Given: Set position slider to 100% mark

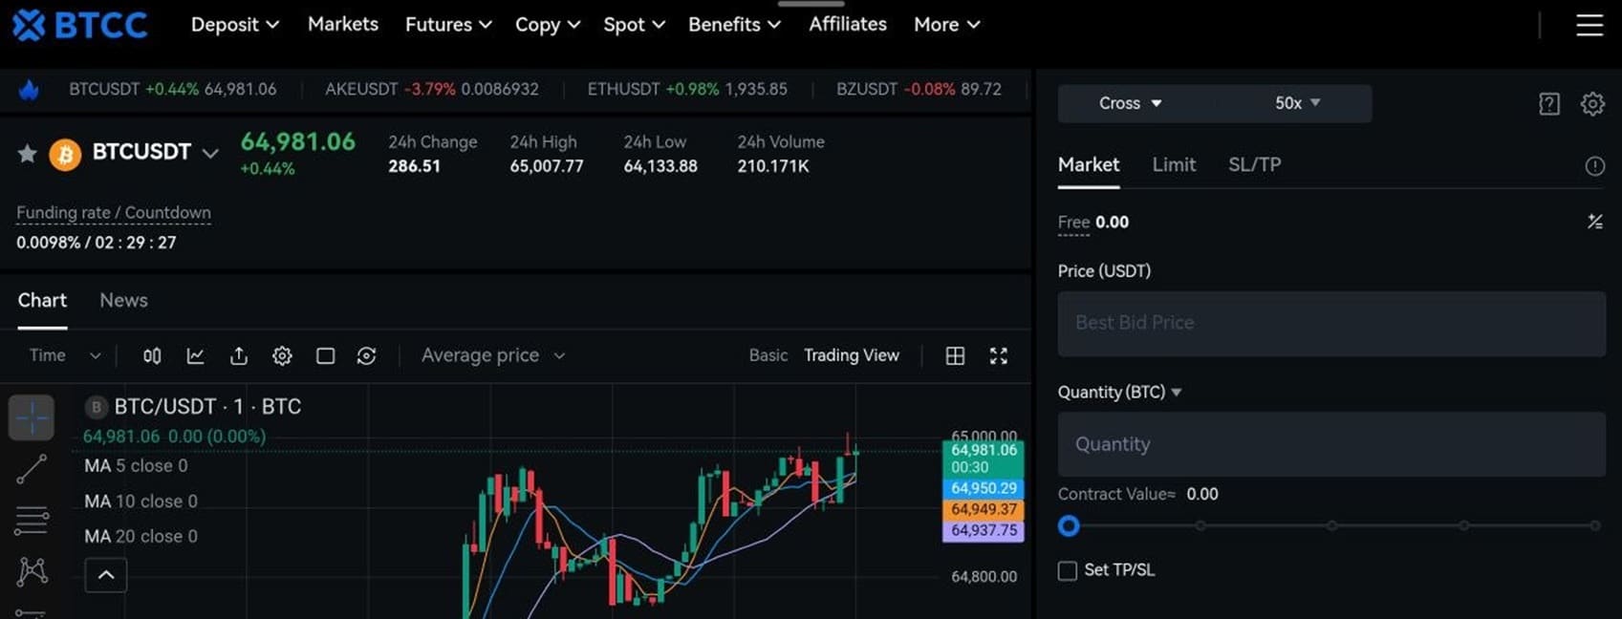Looking at the screenshot, I should click(1595, 525).
